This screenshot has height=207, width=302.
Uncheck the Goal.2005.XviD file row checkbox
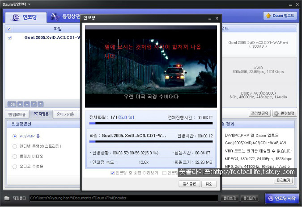pos(10,37)
